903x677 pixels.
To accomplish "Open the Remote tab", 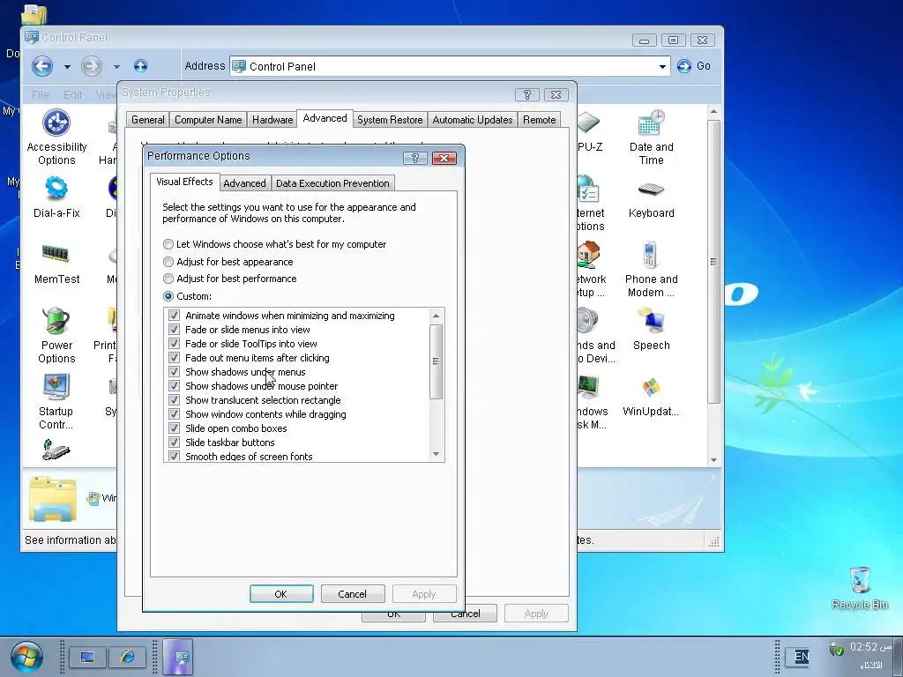I will [539, 120].
